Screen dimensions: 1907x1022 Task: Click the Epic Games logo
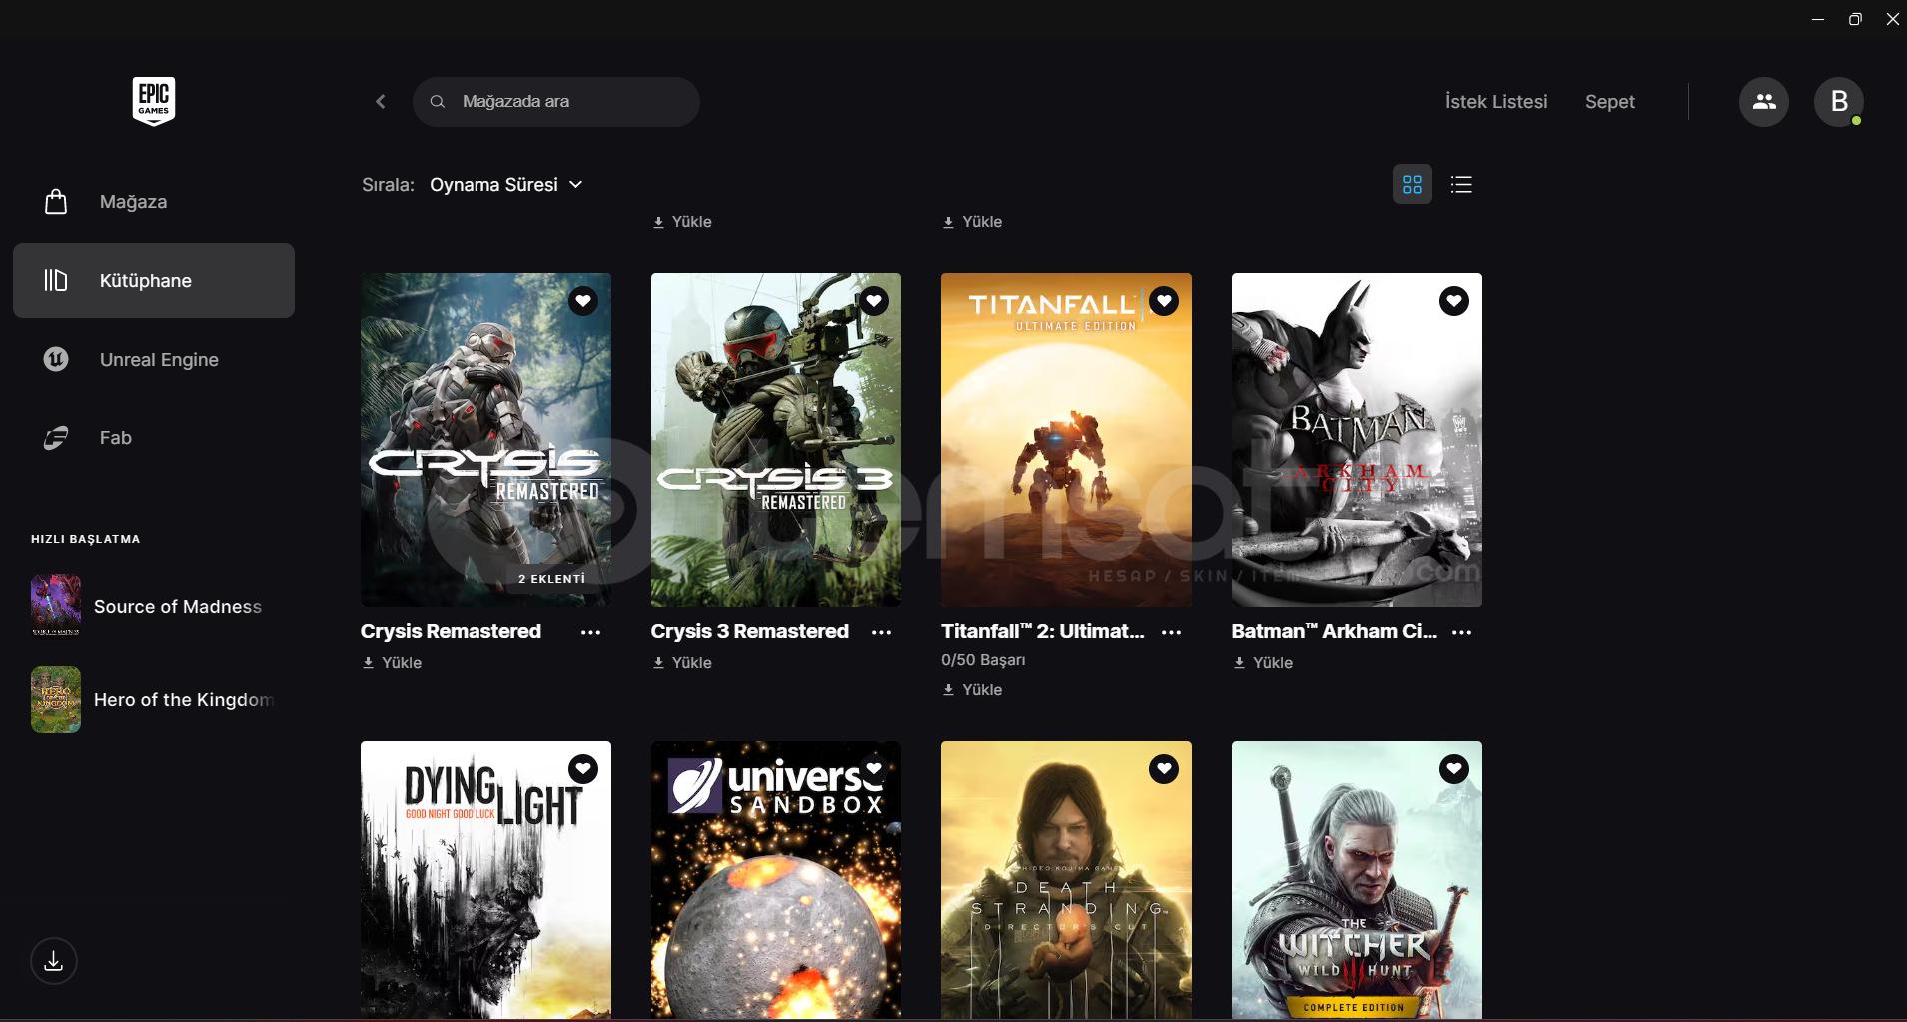tap(154, 101)
